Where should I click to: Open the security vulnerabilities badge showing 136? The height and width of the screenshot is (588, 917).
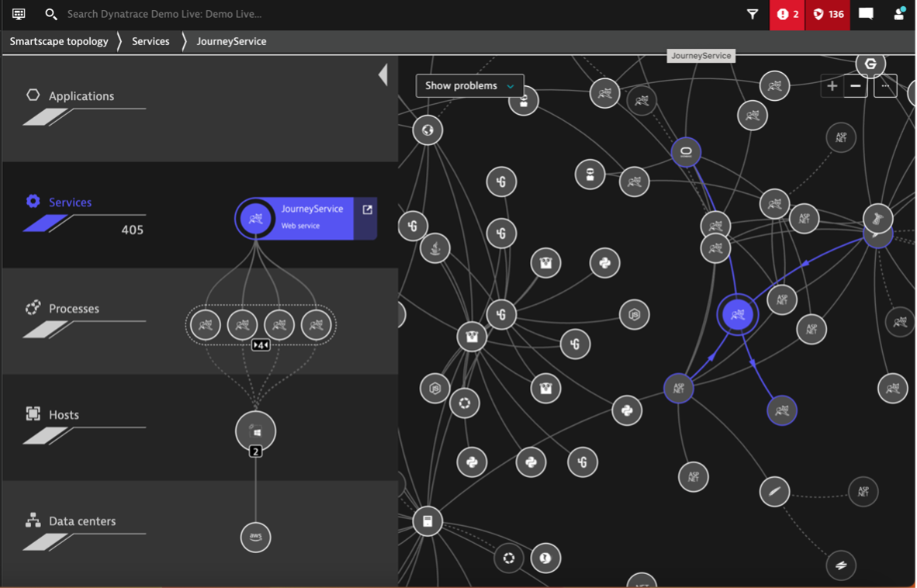click(x=828, y=14)
